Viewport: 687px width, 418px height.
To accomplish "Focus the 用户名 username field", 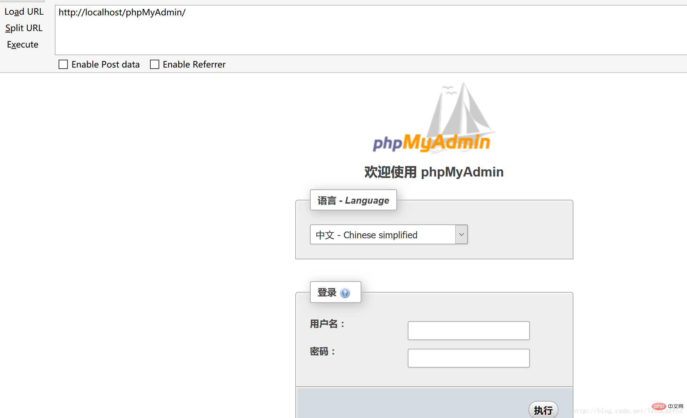I will (x=468, y=330).
